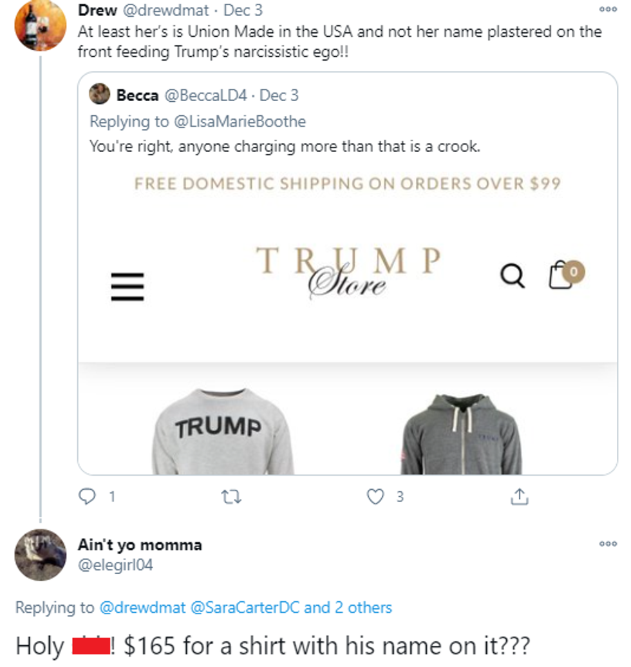
Task: Open more options on Drew's tweet
Action: pyautogui.click(x=608, y=10)
